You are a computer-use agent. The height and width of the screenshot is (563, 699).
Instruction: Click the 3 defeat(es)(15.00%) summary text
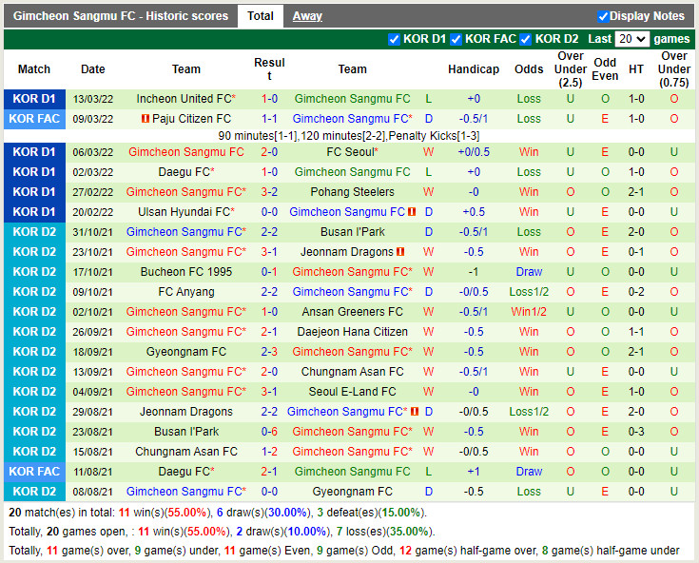point(371,513)
